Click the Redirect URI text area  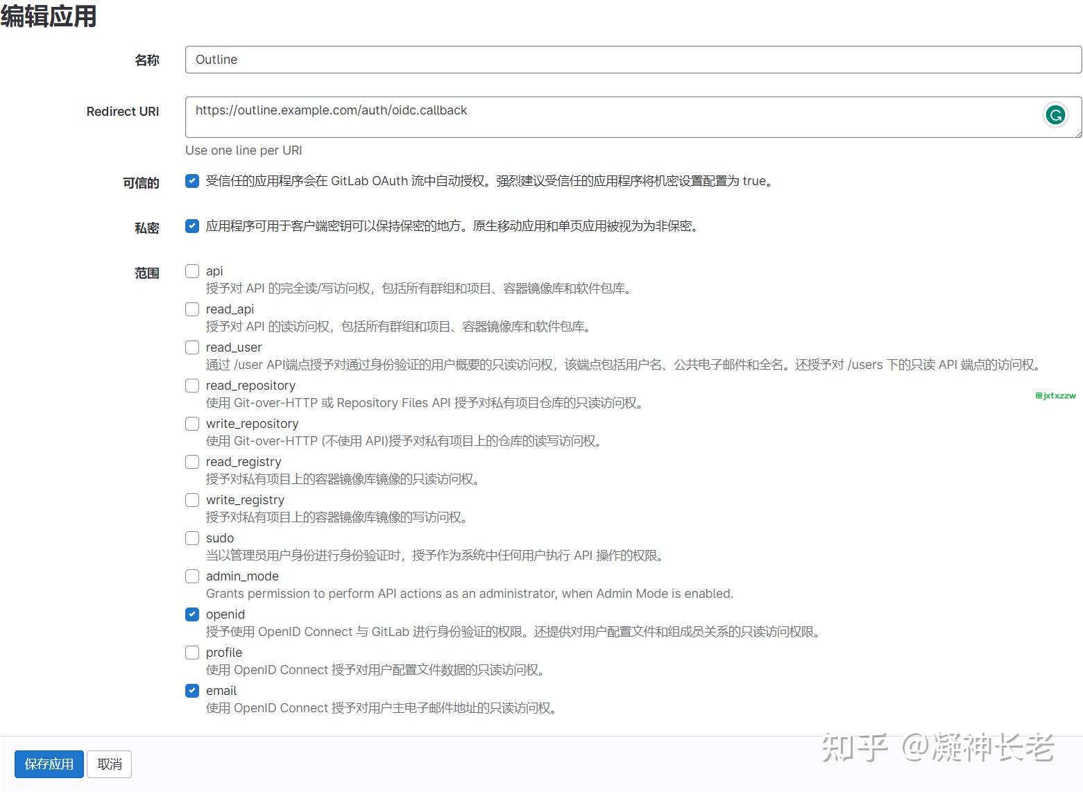coord(633,117)
